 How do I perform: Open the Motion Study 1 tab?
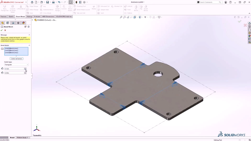(22, 138)
